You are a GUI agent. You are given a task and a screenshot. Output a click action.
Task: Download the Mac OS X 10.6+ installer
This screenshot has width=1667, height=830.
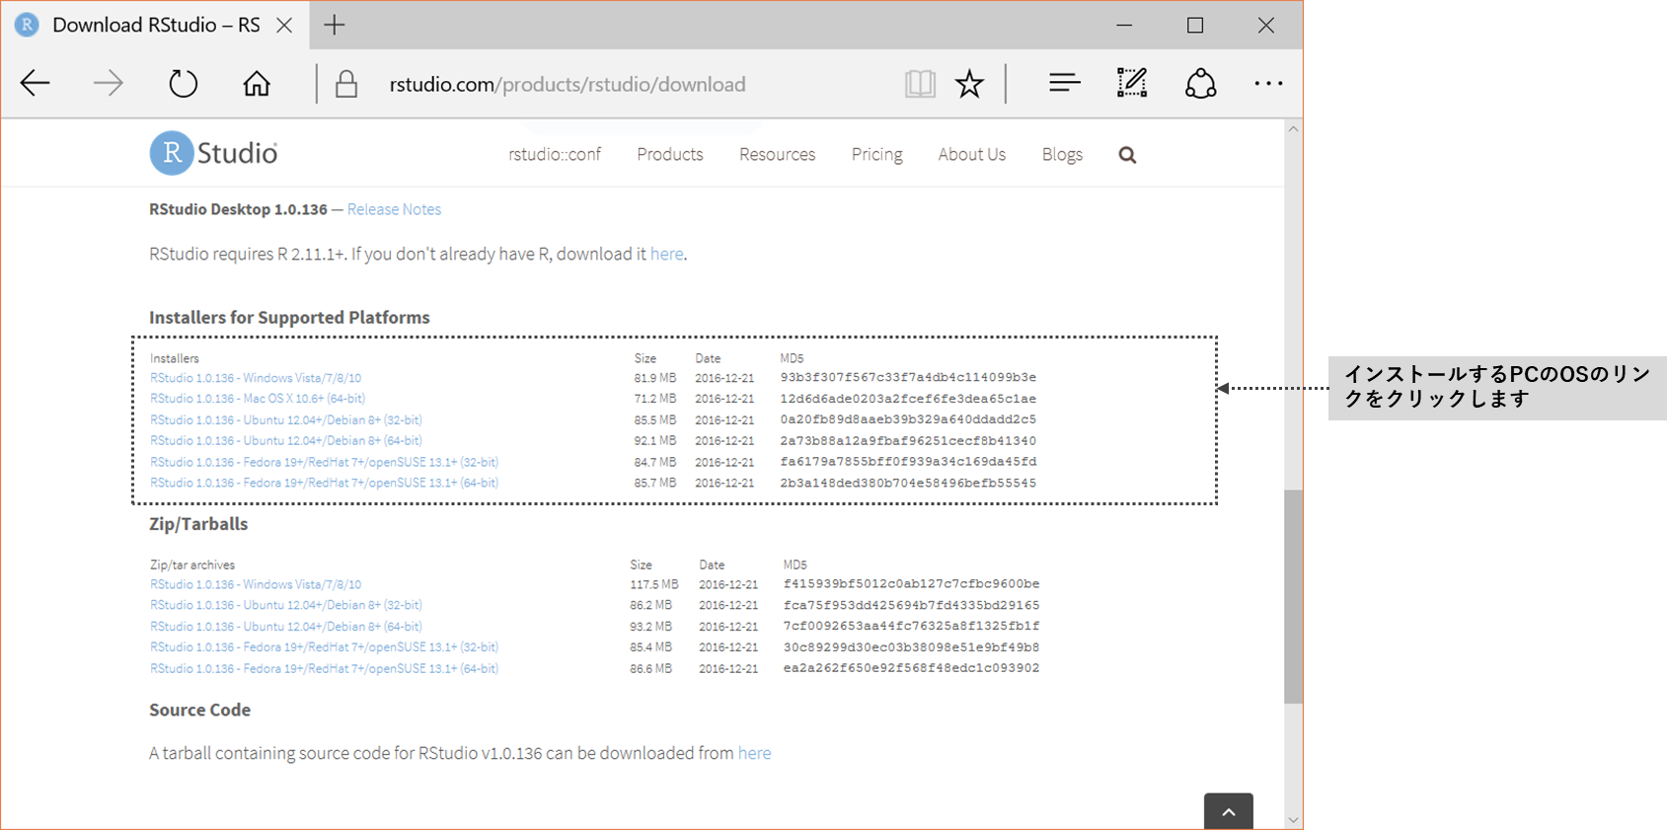click(258, 399)
